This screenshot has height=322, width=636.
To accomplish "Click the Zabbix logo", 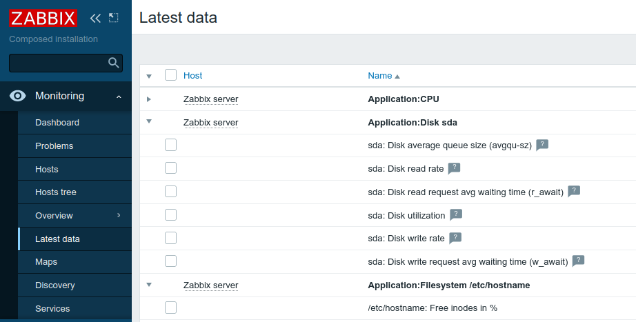I will coord(43,18).
